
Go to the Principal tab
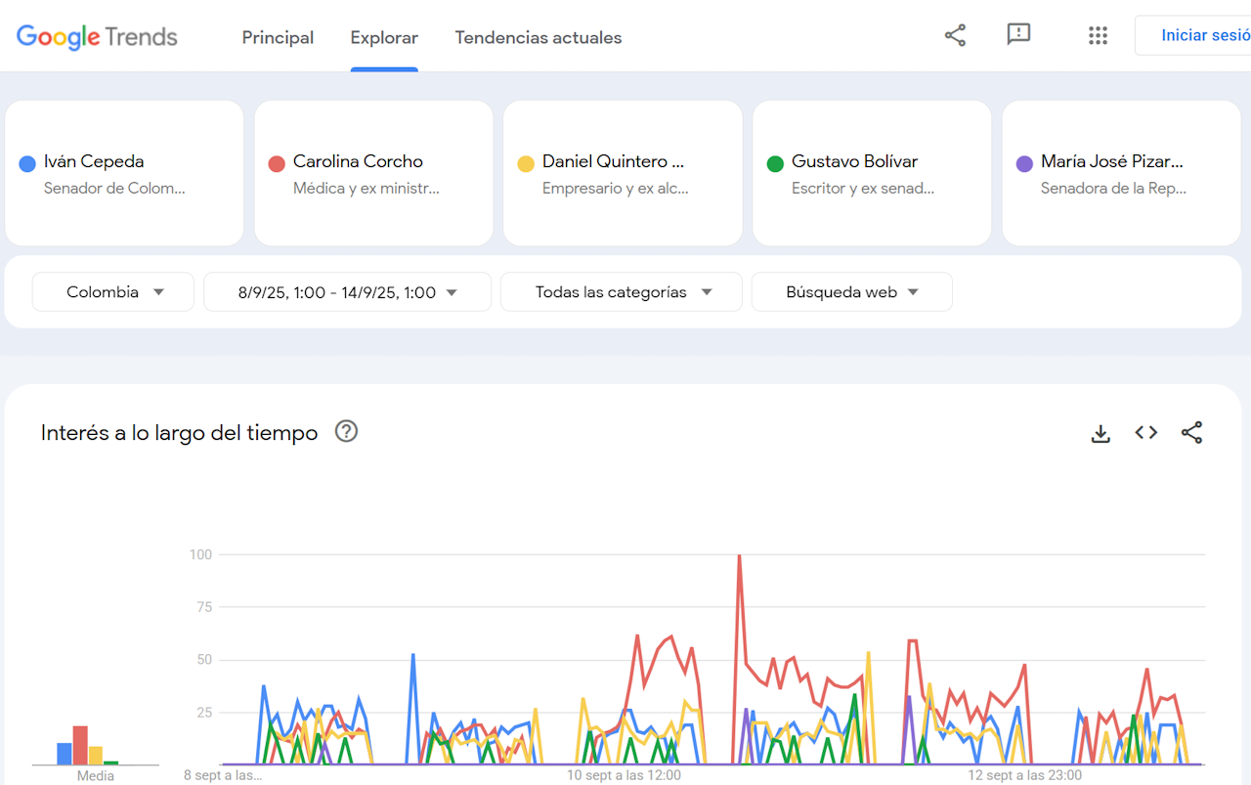pyautogui.click(x=278, y=37)
